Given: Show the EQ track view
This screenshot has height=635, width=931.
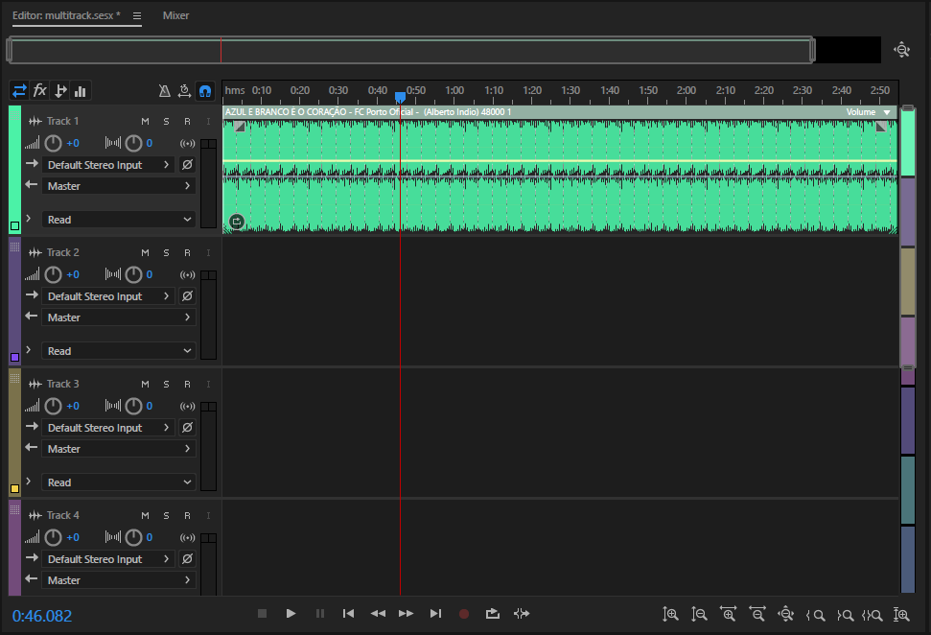Looking at the screenshot, I should 81,91.
